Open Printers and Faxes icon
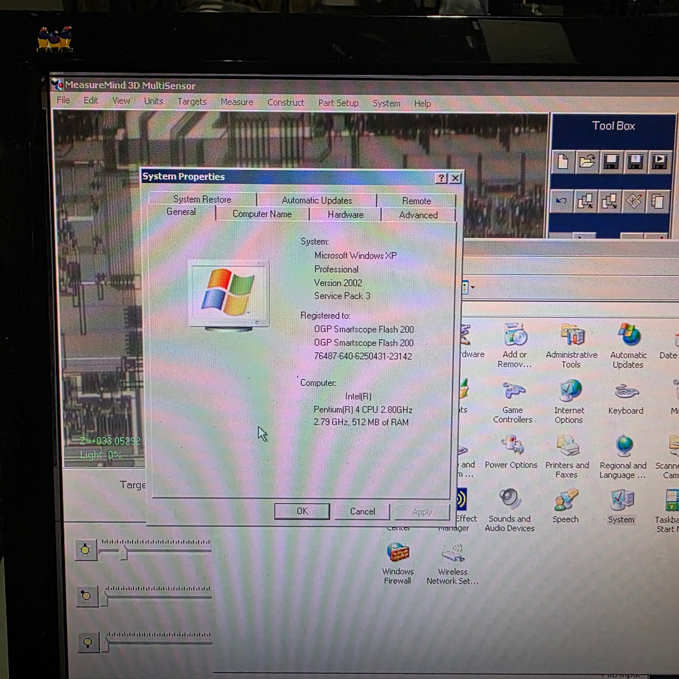 pos(567,457)
